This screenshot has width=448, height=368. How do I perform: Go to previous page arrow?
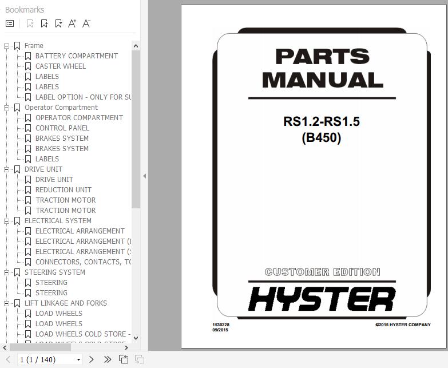(8, 359)
